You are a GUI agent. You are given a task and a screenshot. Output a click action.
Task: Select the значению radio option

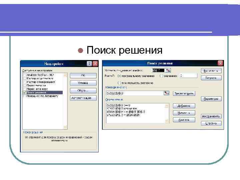click(161, 76)
